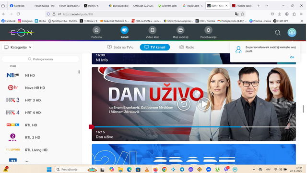Select RTL Living HD channel logo
Screen dimensions: 307x173
[x=13, y=149]
